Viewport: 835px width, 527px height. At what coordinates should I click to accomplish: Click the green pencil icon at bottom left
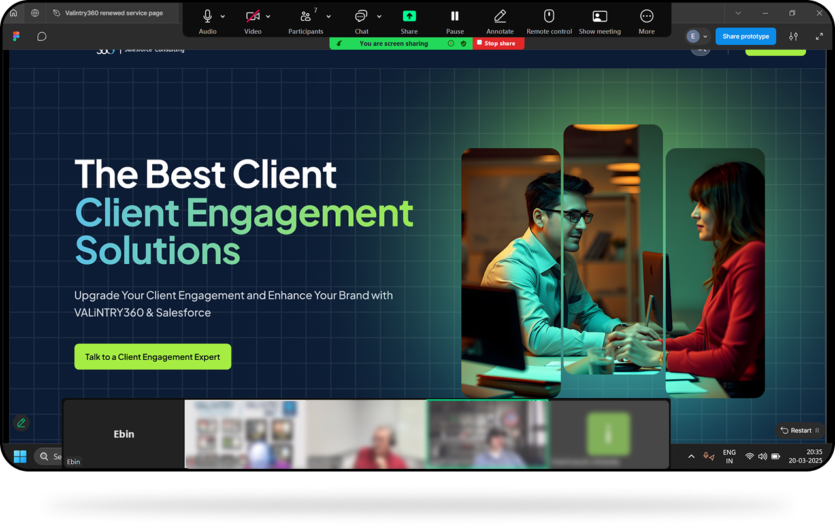(x=22, y=423)
